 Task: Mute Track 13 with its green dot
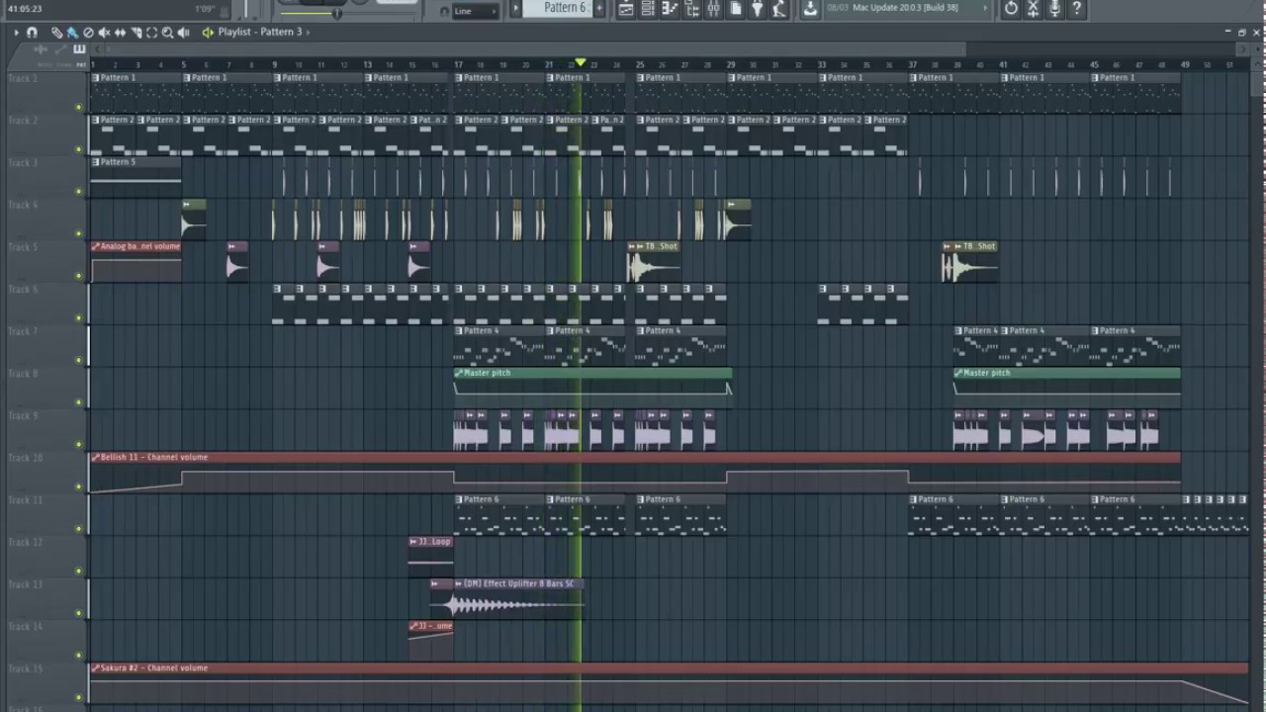79,613
